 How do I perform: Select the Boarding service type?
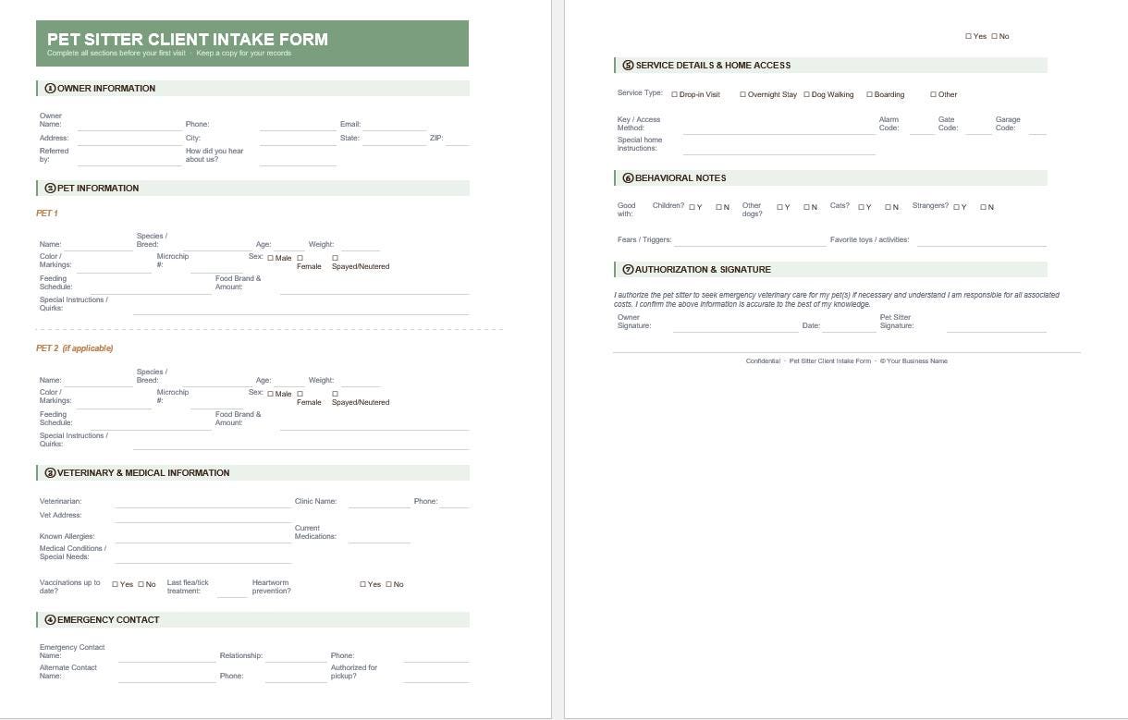[870, 94]
